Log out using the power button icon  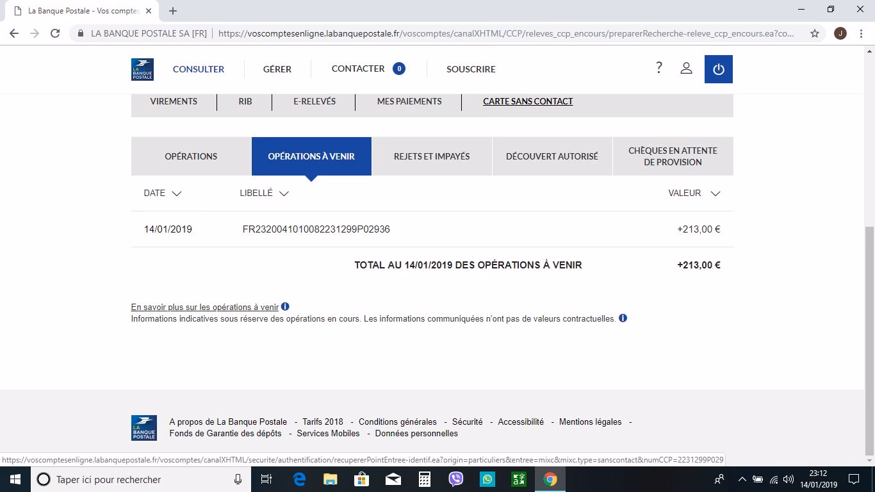718,69
